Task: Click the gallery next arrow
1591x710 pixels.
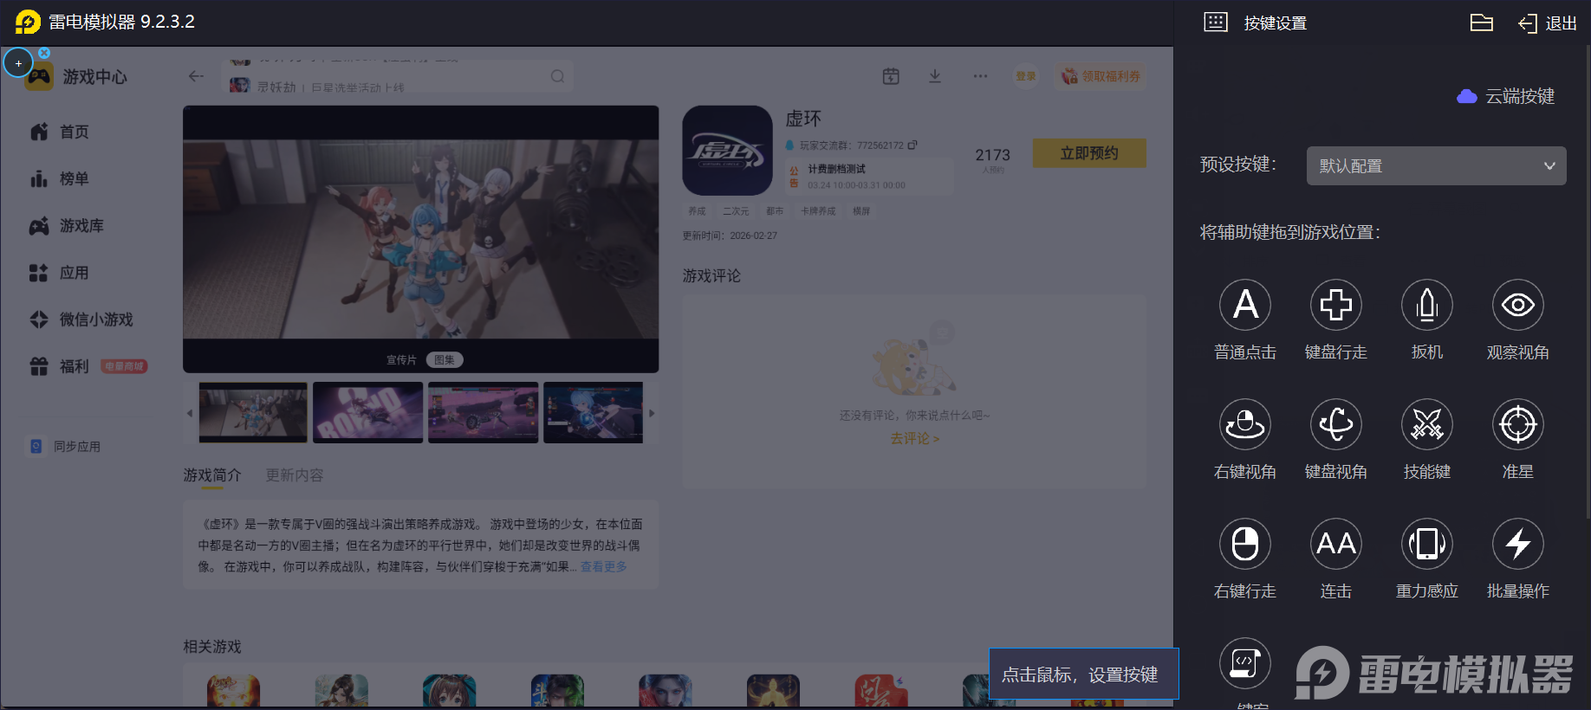Action: coord(652,413)
